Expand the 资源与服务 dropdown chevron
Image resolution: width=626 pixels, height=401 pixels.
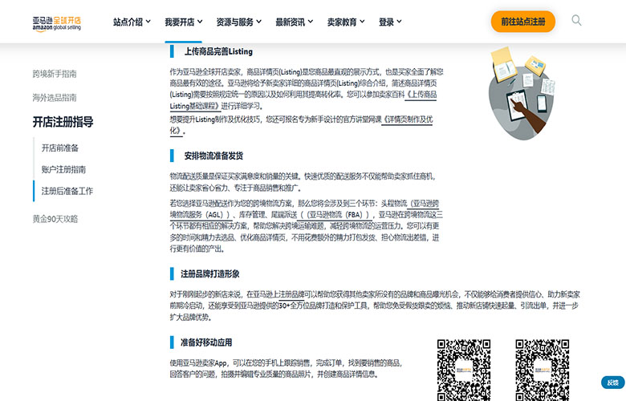258,22
